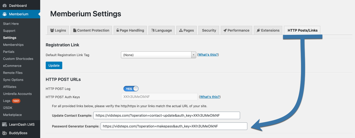The height and width of the screenshot is (138, 355).
Task: Click the Page Handling lock icon
Action: 118,30
